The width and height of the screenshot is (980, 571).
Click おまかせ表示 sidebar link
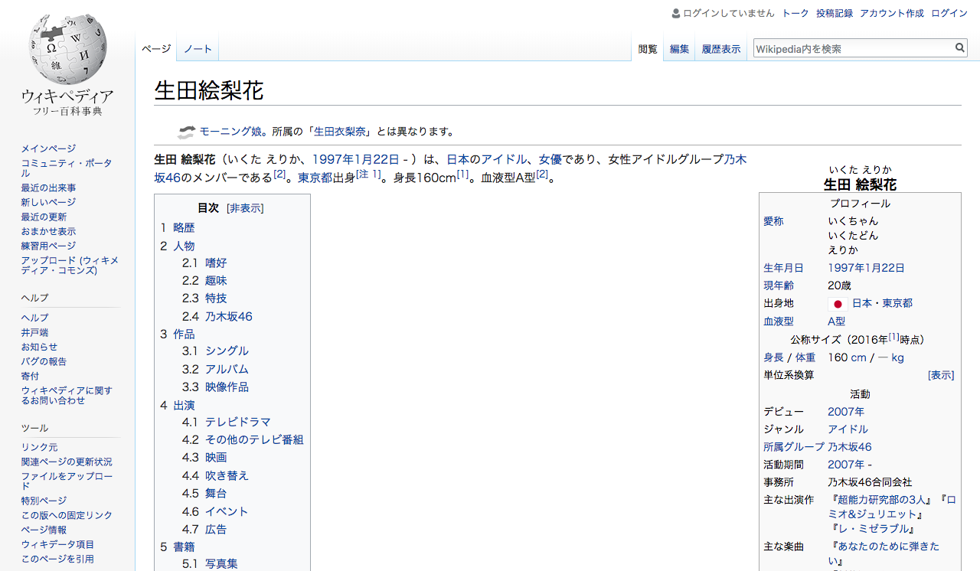[48, 231]
